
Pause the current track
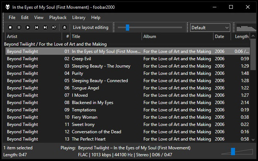(19, 27)
